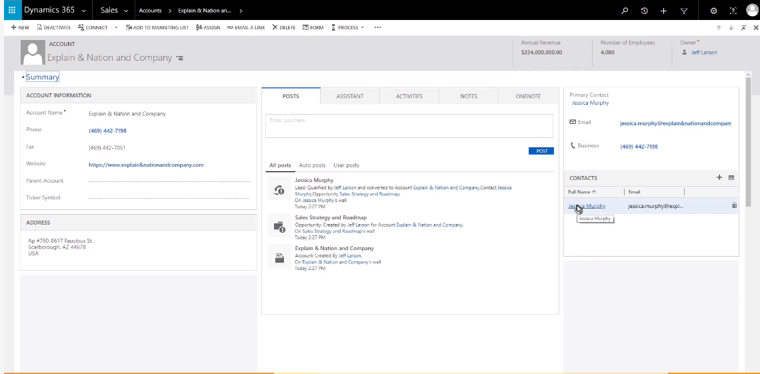Image resolution: width=760 pixels, height=374 pixels.
Task: Click Accounts in the breadcrumb
Action: (x=150, y=11)
